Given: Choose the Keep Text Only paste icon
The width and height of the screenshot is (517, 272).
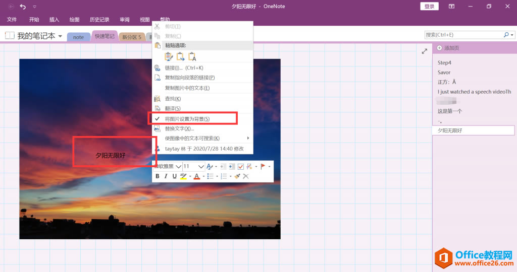Looking at the screenshot, I should tap(192, 56).
